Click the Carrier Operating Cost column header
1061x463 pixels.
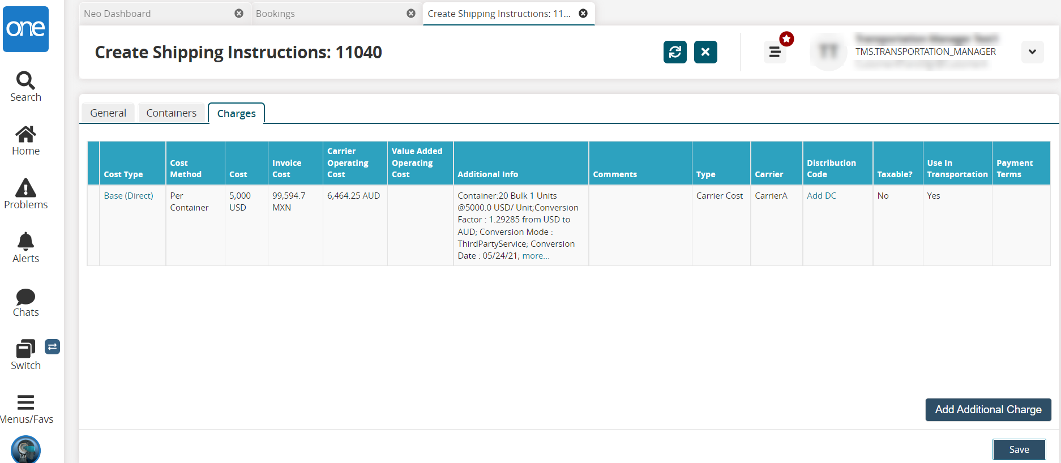355,163
